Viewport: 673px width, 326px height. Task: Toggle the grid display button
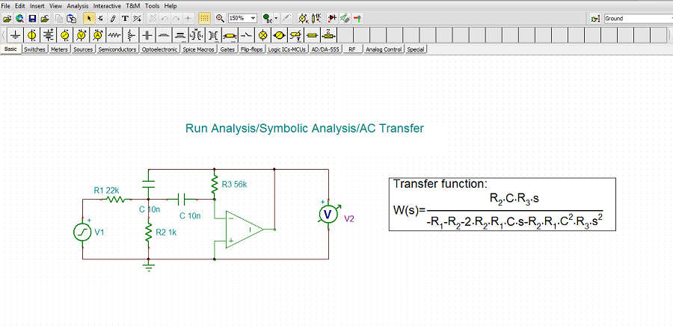[x=204, y=18]
